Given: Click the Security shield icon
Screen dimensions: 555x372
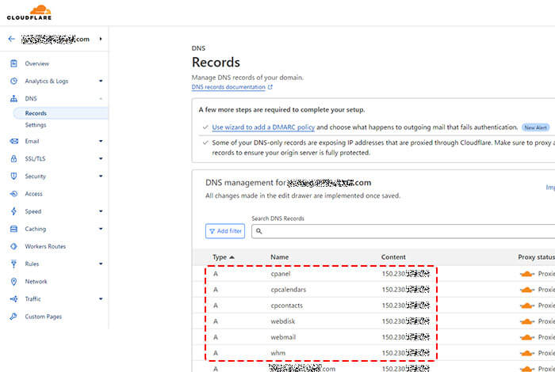Looking at the screenshot, I should 13,176.
